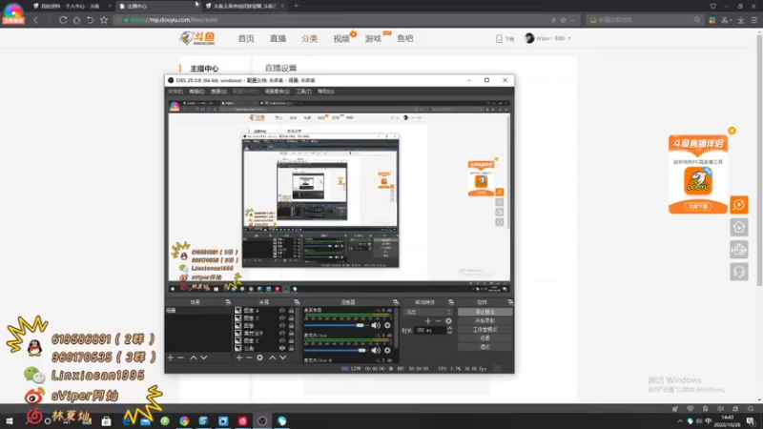763x429 pixels.
Task: Click 开始录制 start recording button
Action: tap(485, 320)
